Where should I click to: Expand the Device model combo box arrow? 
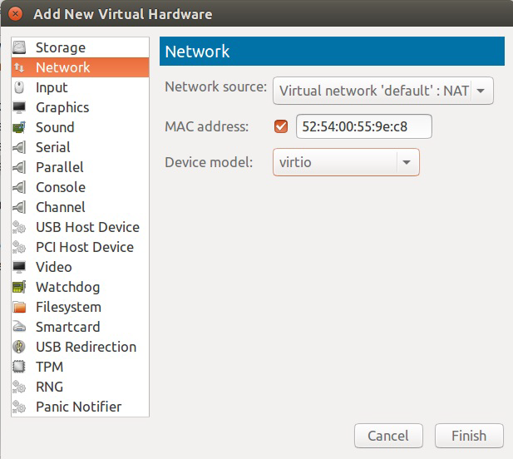pyautogui.click(x=407, y=162)
